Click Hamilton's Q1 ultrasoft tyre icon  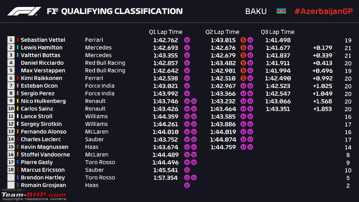tap(187, 48)
